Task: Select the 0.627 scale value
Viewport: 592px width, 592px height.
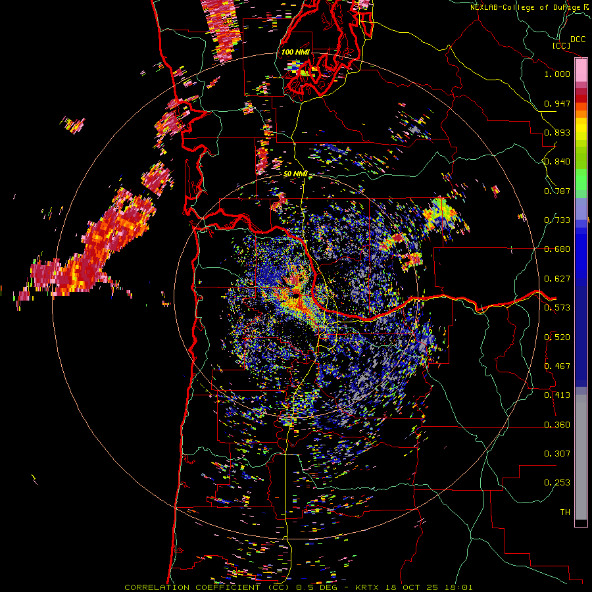Action: (x=557, y=279)
